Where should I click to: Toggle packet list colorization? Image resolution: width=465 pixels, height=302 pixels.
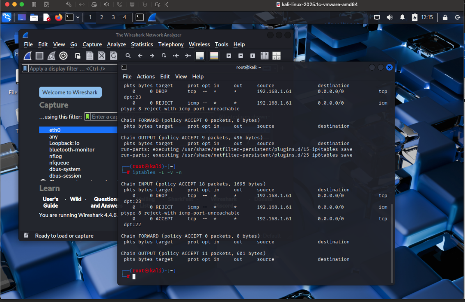point(214,55)
